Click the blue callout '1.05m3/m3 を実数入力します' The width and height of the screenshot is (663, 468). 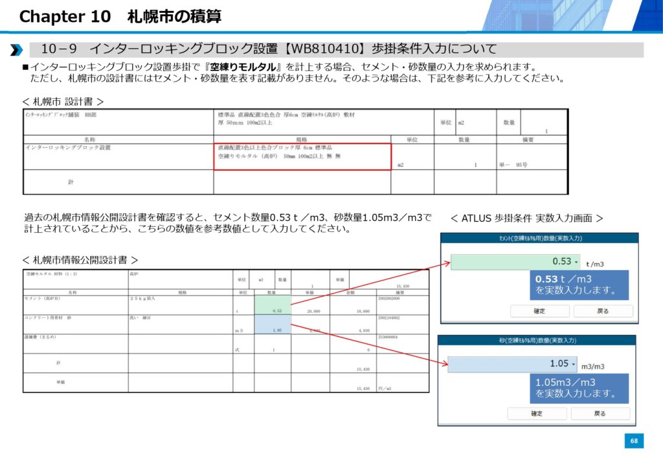coord(579,387)
